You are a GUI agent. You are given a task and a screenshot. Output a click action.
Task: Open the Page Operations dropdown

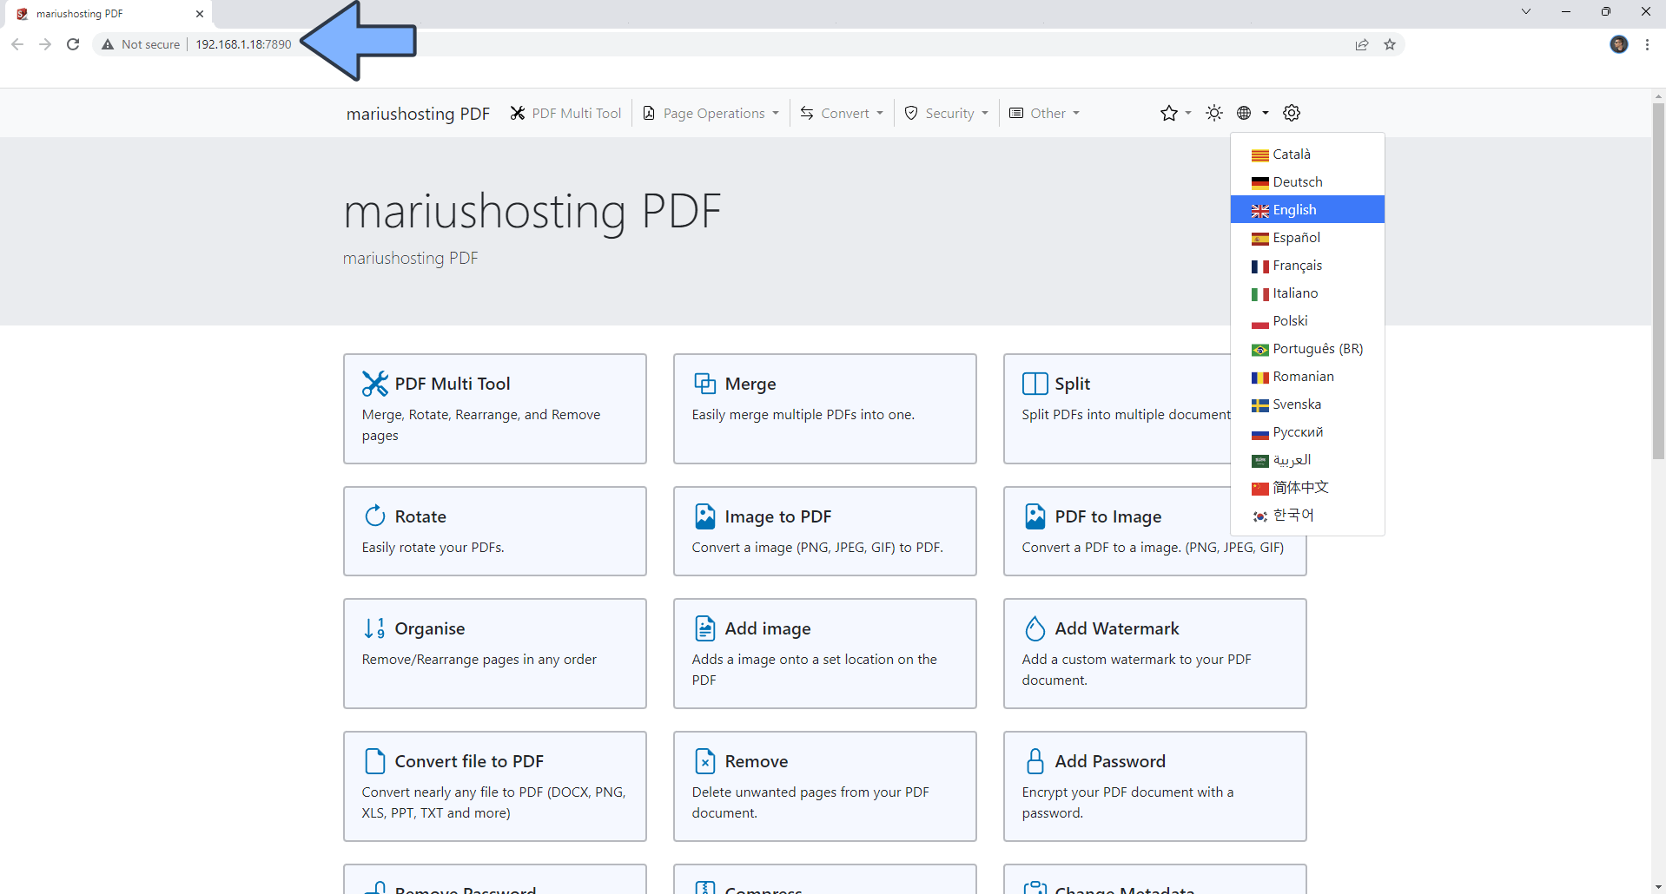[711, 113]
